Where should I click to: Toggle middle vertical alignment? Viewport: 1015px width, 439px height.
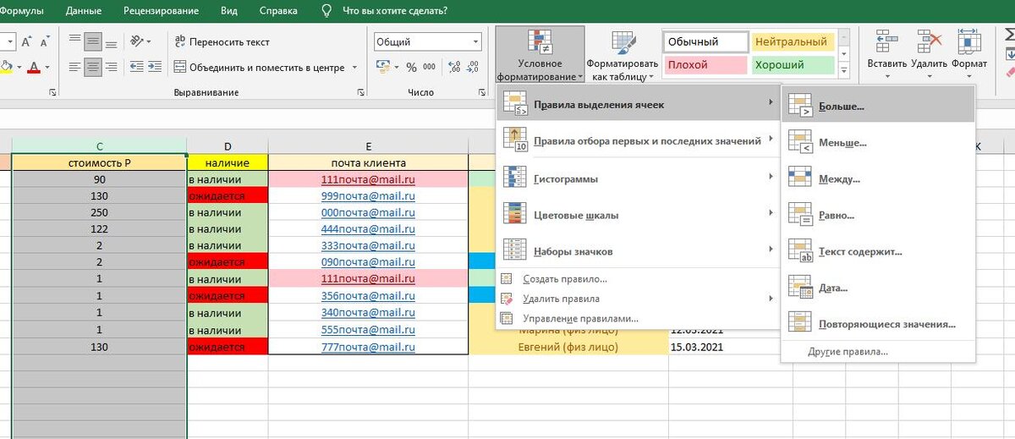[x=93, y=41]
